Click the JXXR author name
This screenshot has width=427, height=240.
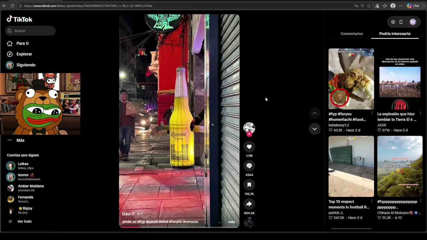click(382, 125)
